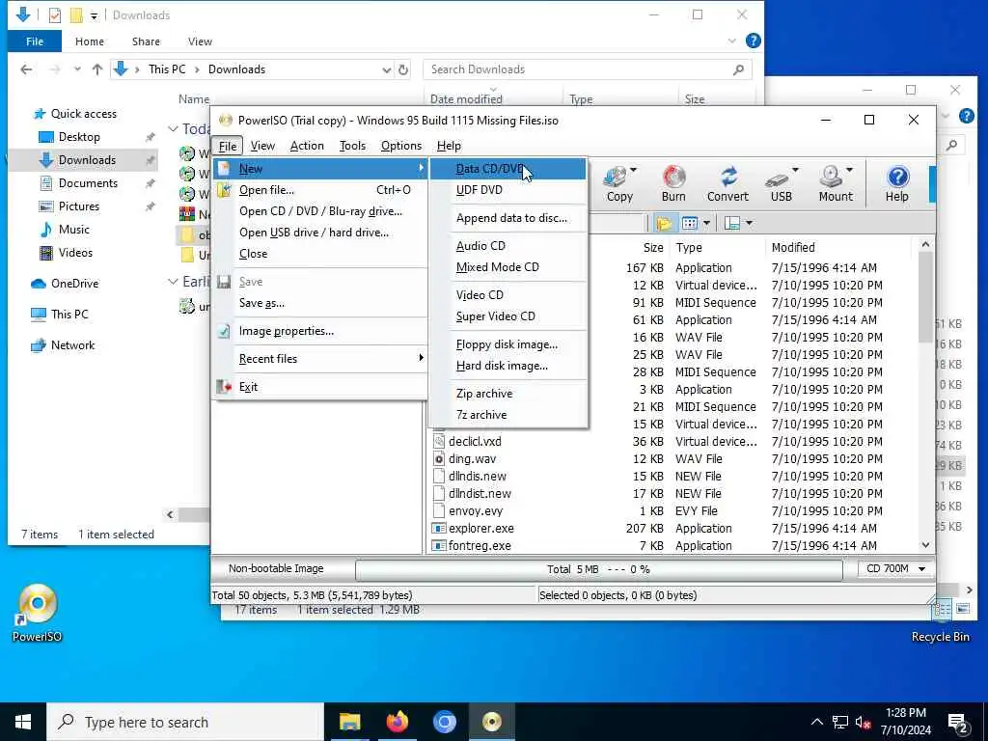Screen dimensions: 988x741
Task: Open Recent files submenu
Action: pyautogui.click(x=320, y=359)
